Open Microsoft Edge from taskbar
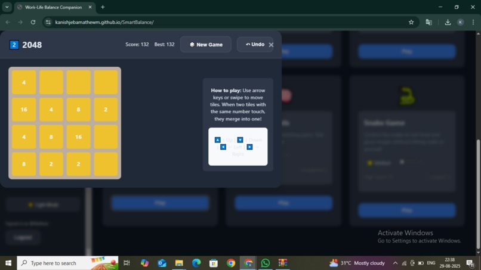This screenshot has width=481, height=270. (196, 263)
